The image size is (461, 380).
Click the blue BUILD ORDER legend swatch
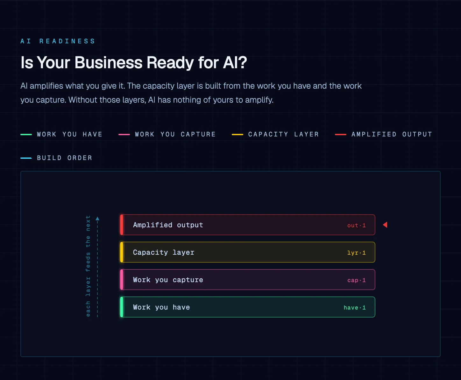pos(26,158)
